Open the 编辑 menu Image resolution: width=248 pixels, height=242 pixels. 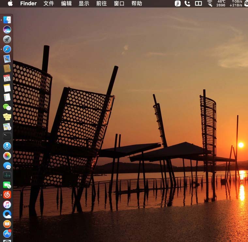[66, 4]
